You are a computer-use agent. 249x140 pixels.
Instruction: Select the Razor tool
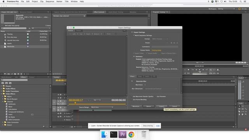(240, 112)
